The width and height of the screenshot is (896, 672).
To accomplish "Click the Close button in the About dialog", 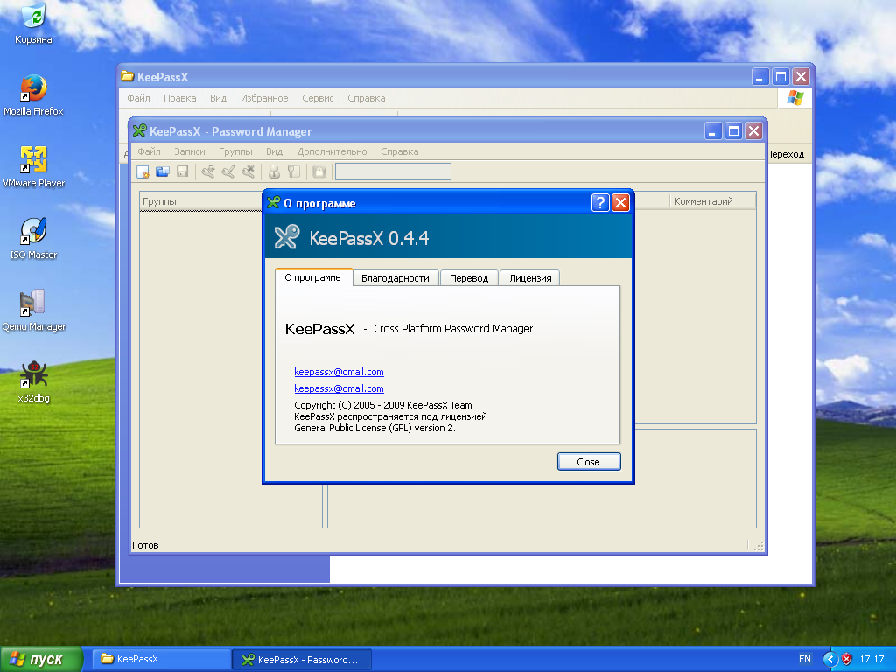I will pos(589,462).
